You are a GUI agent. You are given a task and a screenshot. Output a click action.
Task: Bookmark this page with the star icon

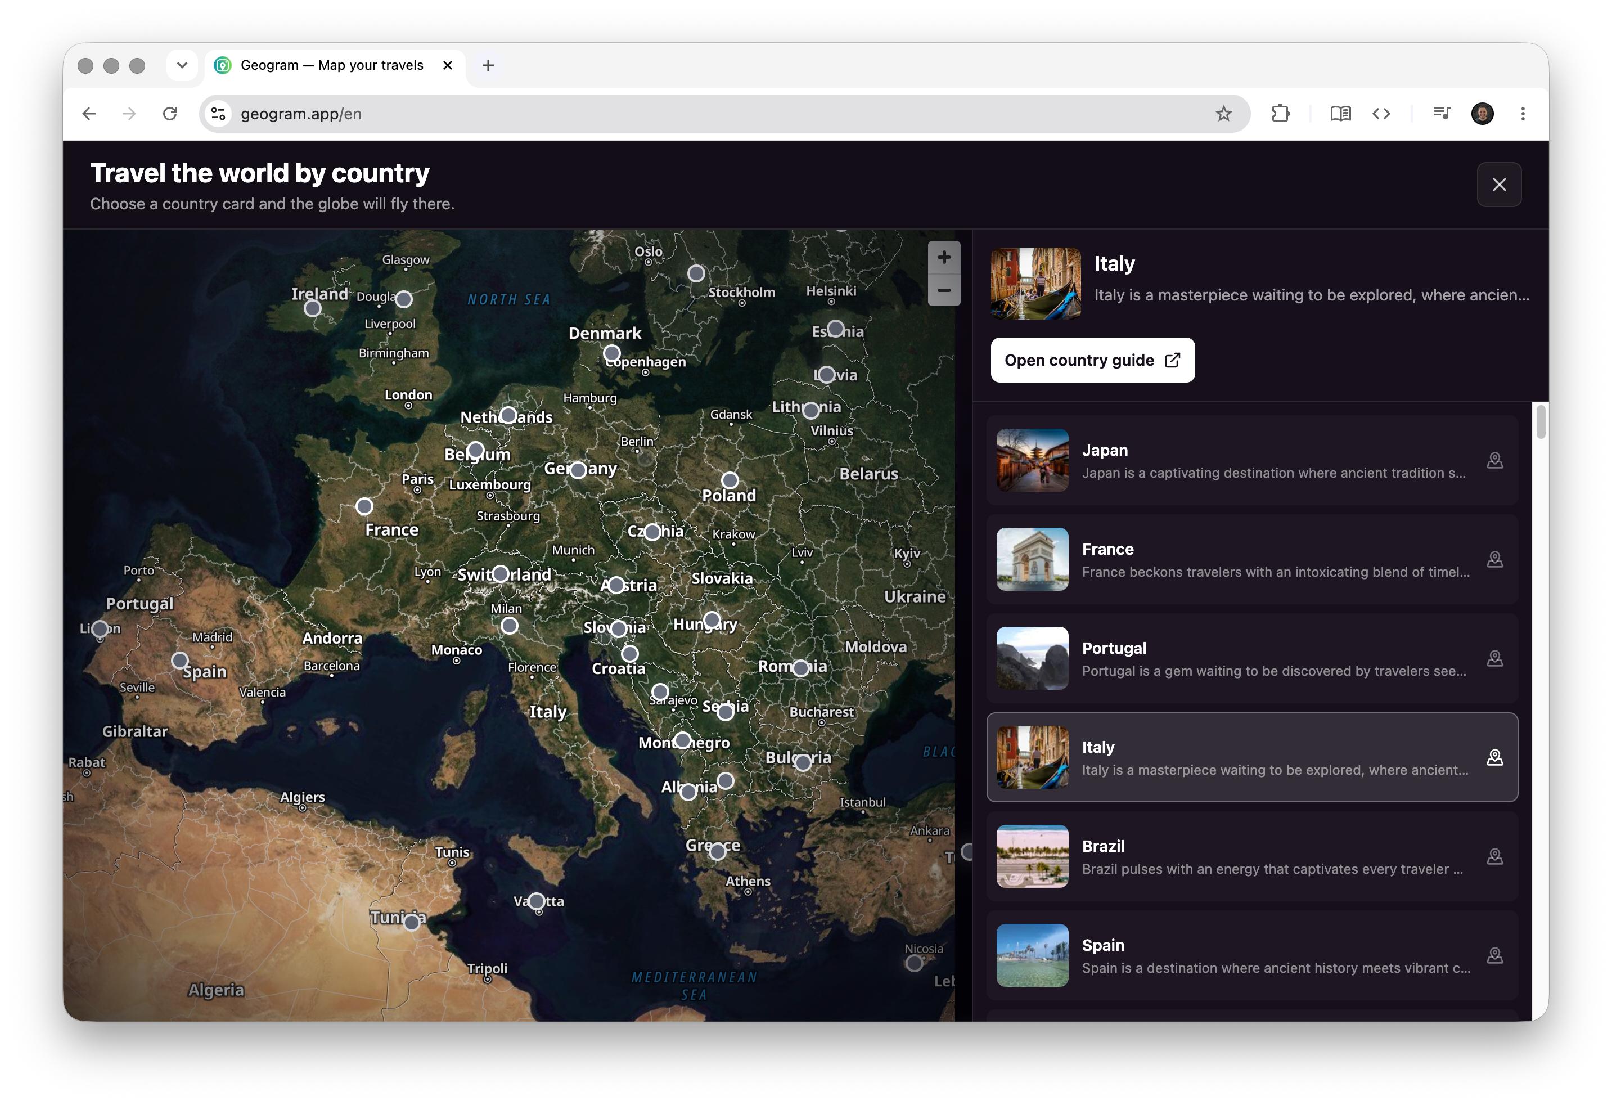[x=1223, y=114]
